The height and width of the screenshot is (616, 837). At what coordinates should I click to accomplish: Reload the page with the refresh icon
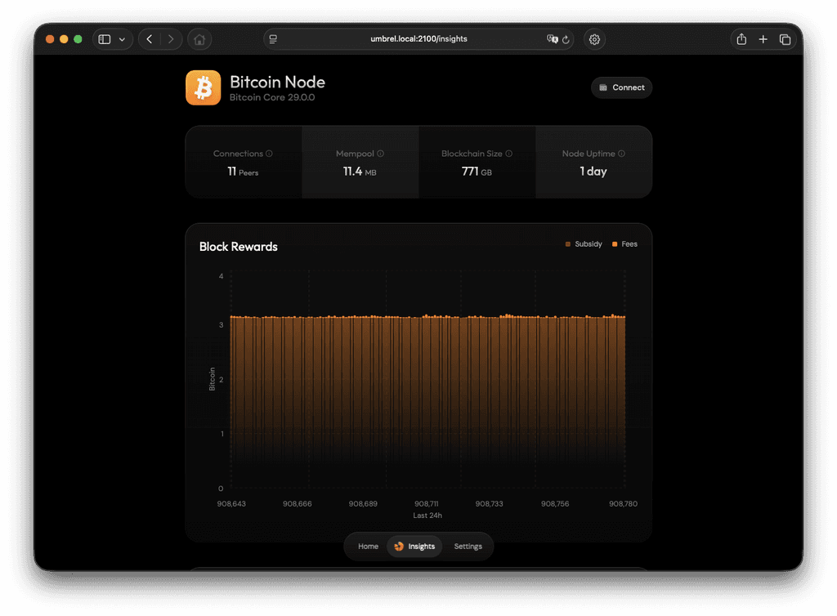565,38
